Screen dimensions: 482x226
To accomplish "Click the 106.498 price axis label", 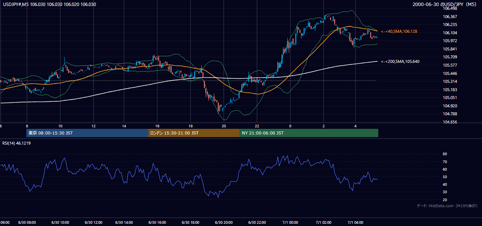I will pyautogui.click(x=450, y=8).
